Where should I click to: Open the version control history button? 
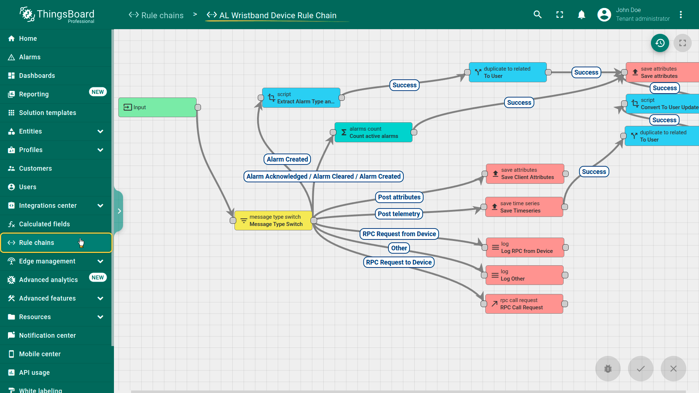click(x=660, y=43)
